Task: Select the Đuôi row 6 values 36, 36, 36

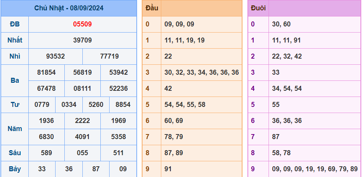Action: point(287,121)
